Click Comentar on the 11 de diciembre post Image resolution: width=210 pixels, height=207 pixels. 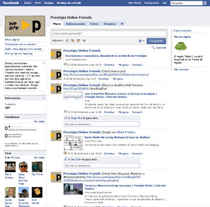109,153
